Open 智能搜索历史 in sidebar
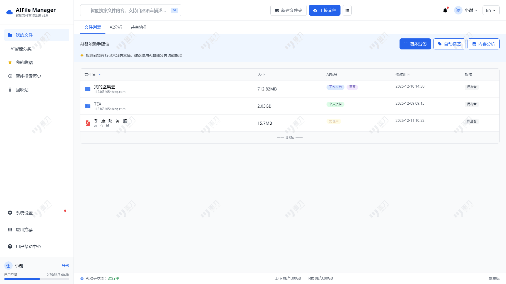This screenshot has height=284, width=506. (28, 76)
